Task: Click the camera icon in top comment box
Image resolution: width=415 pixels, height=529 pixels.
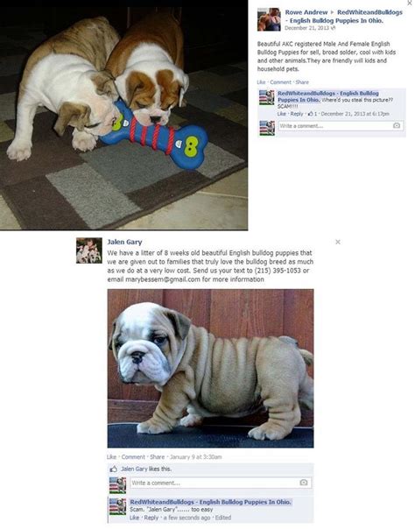Action: 397,125
